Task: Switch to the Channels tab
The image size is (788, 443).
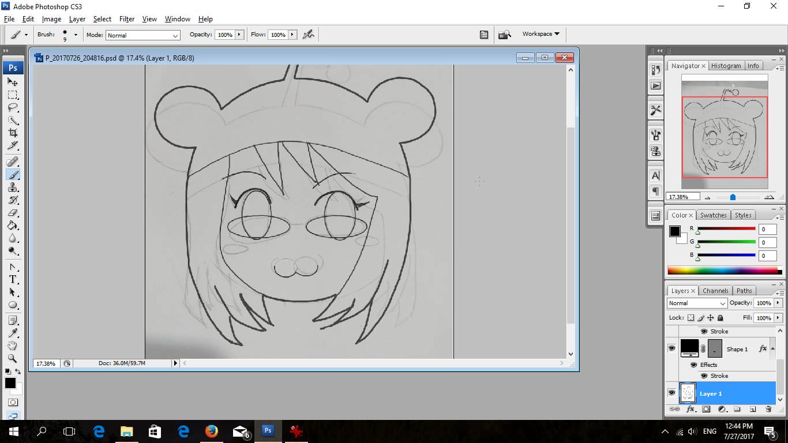Action: [715, 291]
